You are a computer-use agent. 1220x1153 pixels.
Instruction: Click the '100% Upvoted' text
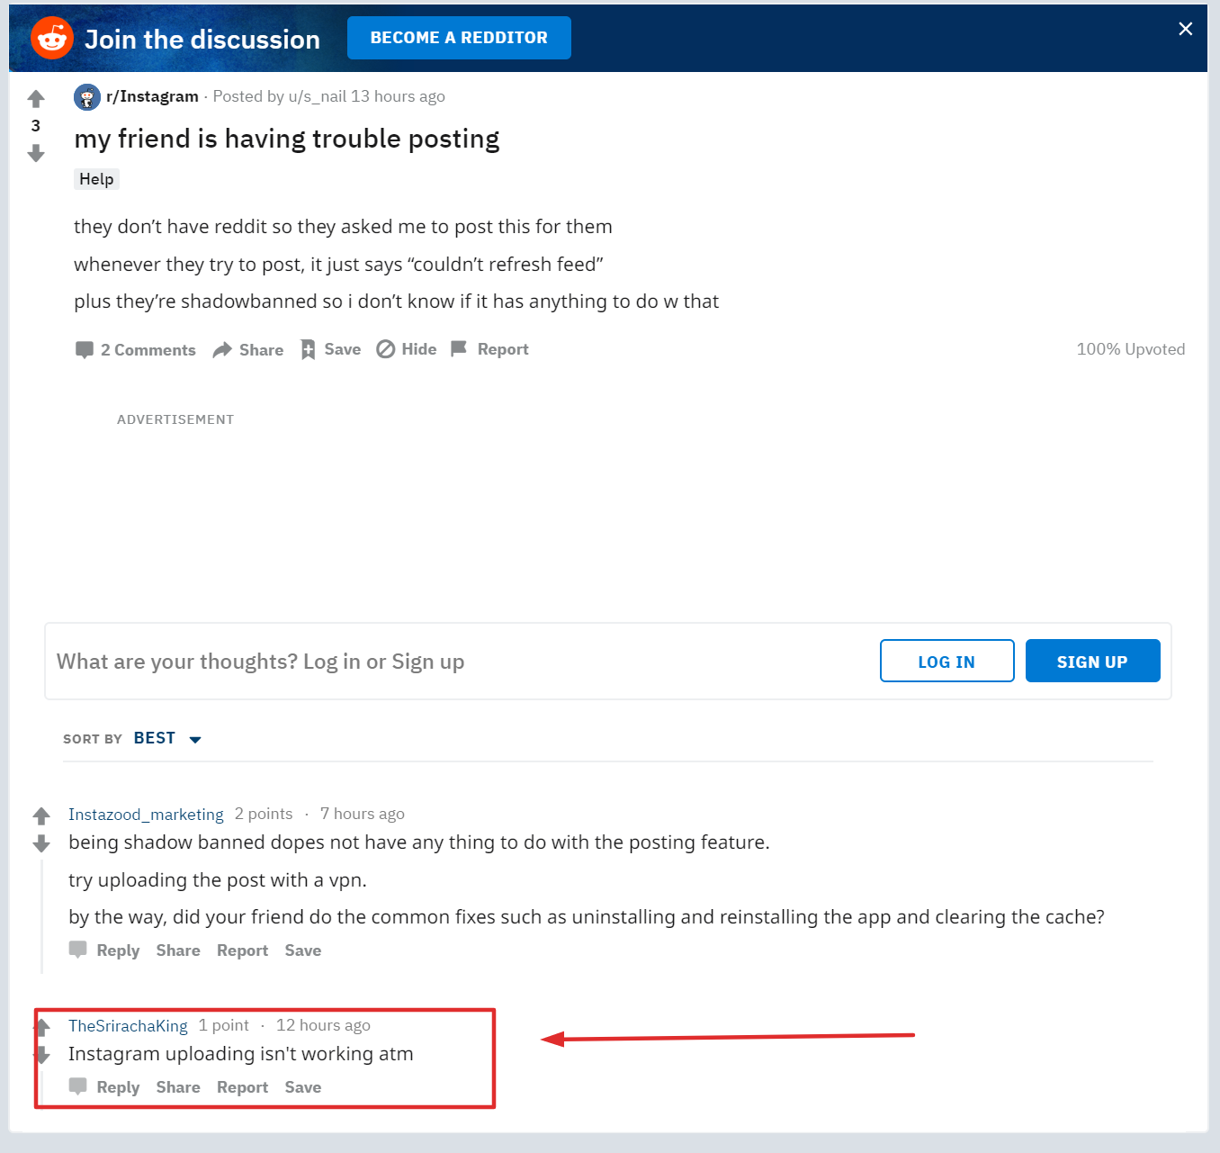click(1131, 349)
